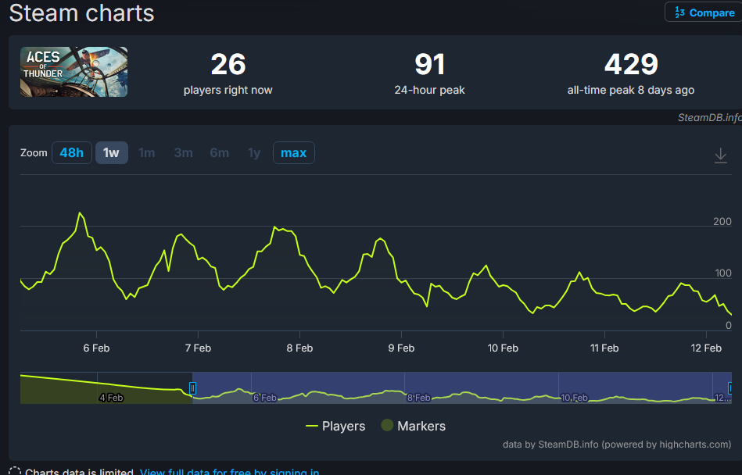Screen dimensions: 742x475
Task: Click 8 Feb in the navigator timeline
Action: (x=418, y=398)
